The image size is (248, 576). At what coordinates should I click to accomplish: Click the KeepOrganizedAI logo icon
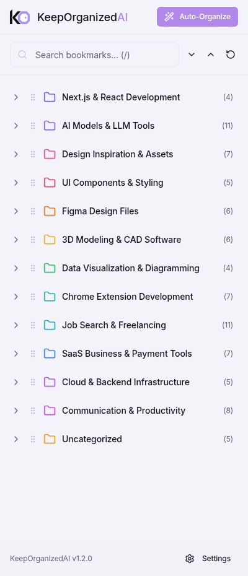coord(20,17)
